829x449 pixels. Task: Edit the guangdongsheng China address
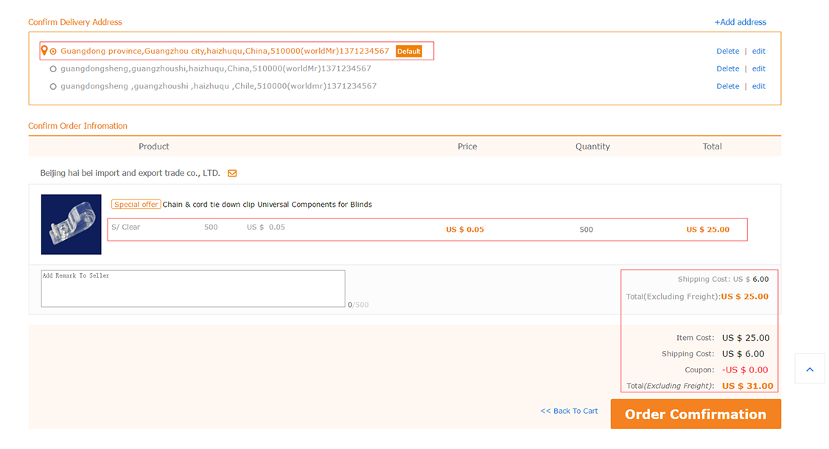tap(759, 68)
